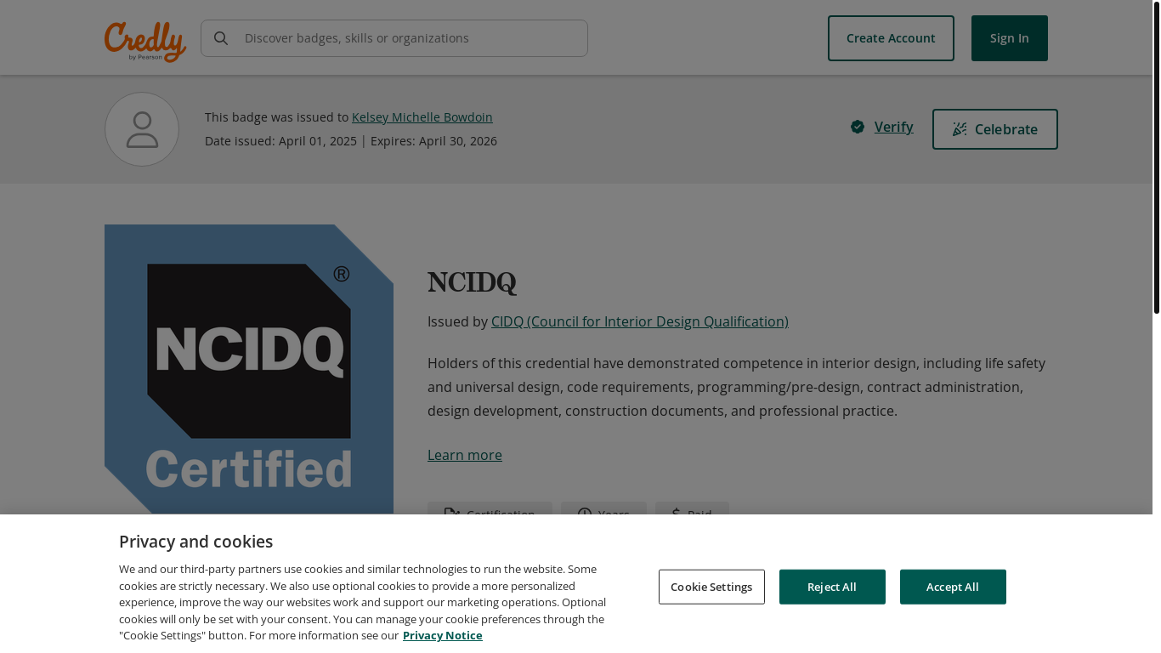
Task: Click the NCIDQ Certified badge image
Action: [x=249, y=369]
